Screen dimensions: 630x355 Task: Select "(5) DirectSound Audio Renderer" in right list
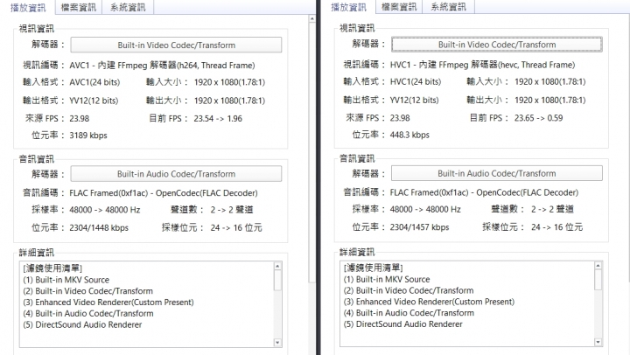coord(403,324)
